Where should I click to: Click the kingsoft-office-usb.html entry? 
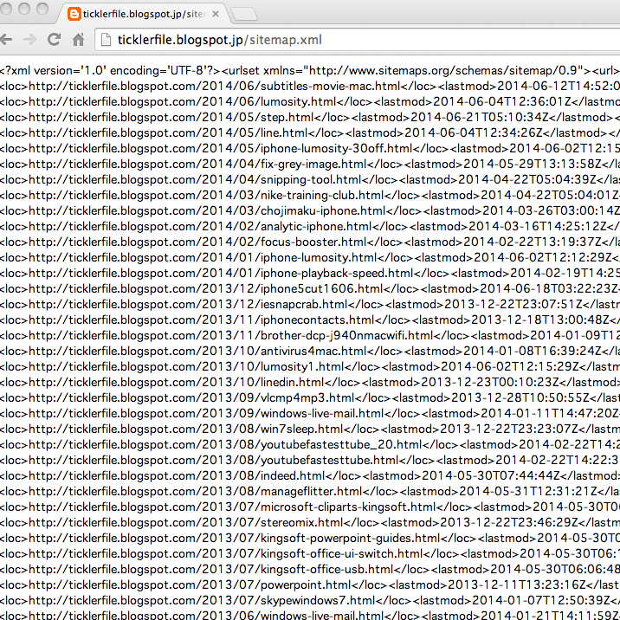(x=310, y=570)
